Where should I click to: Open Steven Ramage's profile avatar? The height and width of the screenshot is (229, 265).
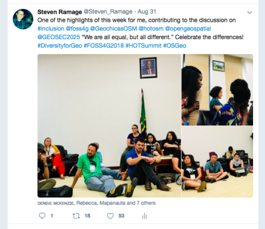[23, 19]
